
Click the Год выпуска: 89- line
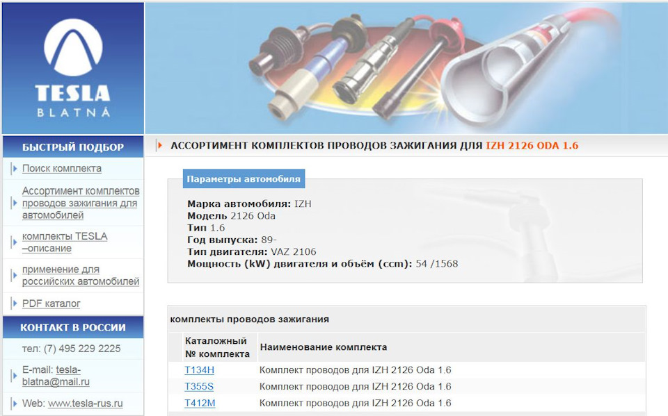pos(232,240)
